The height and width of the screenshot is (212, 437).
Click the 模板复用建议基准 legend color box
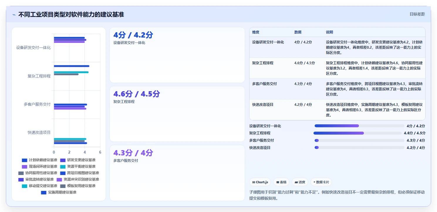[x=63, y=186]
